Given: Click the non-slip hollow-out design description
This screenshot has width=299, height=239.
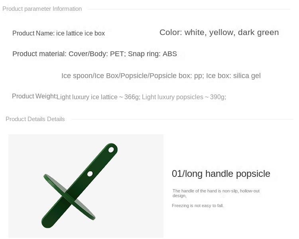Looking at the screenshot, I should (x=216, y=193).
